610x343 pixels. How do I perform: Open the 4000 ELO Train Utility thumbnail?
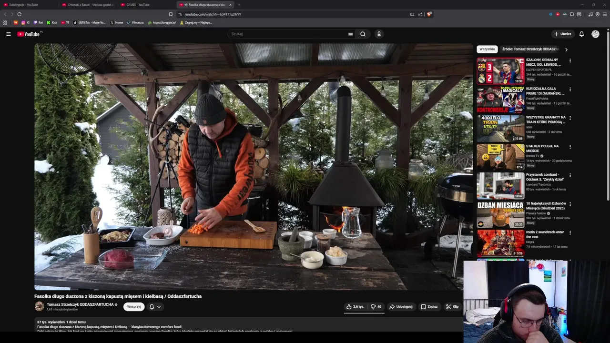point(500,128)
